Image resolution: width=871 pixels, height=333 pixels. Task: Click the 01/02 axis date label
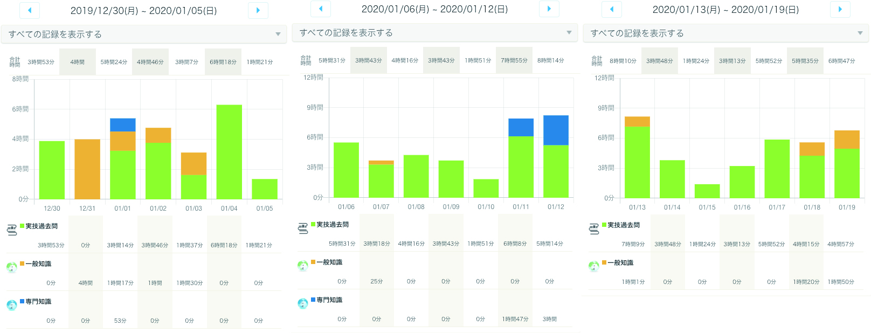point(158,209)
